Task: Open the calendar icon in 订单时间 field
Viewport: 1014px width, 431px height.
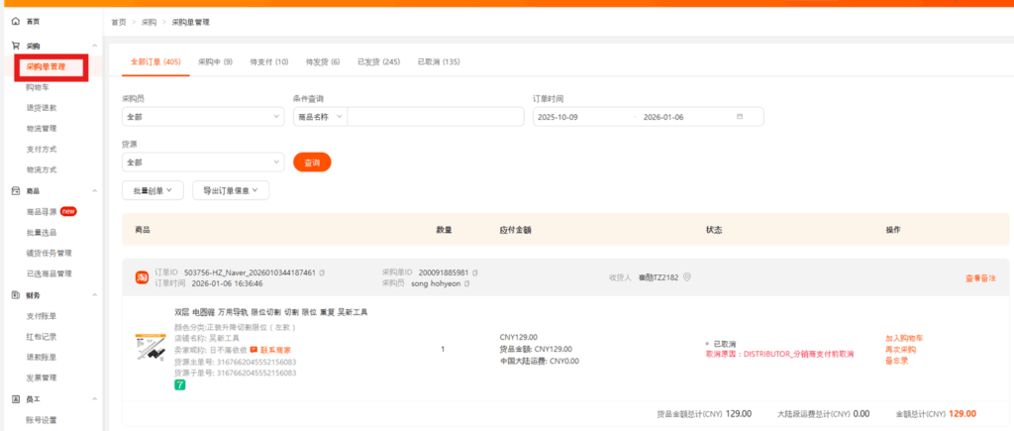Action: coord(739,117)
